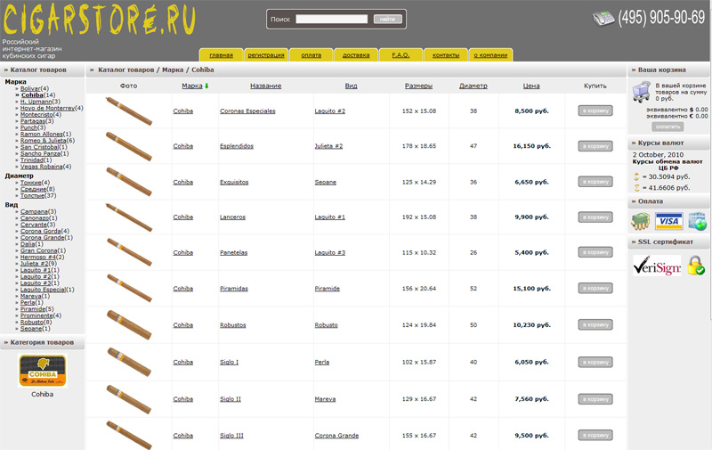Click the shopping cart icon in basket panel
This screenshot has height=450, width=712.
point(642,92)
